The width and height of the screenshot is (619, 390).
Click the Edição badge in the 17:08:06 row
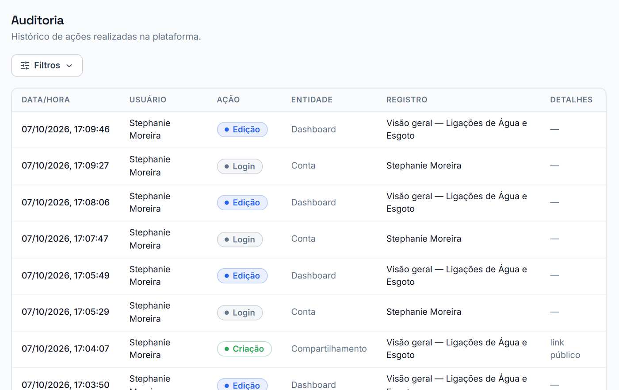click(242, 203)
